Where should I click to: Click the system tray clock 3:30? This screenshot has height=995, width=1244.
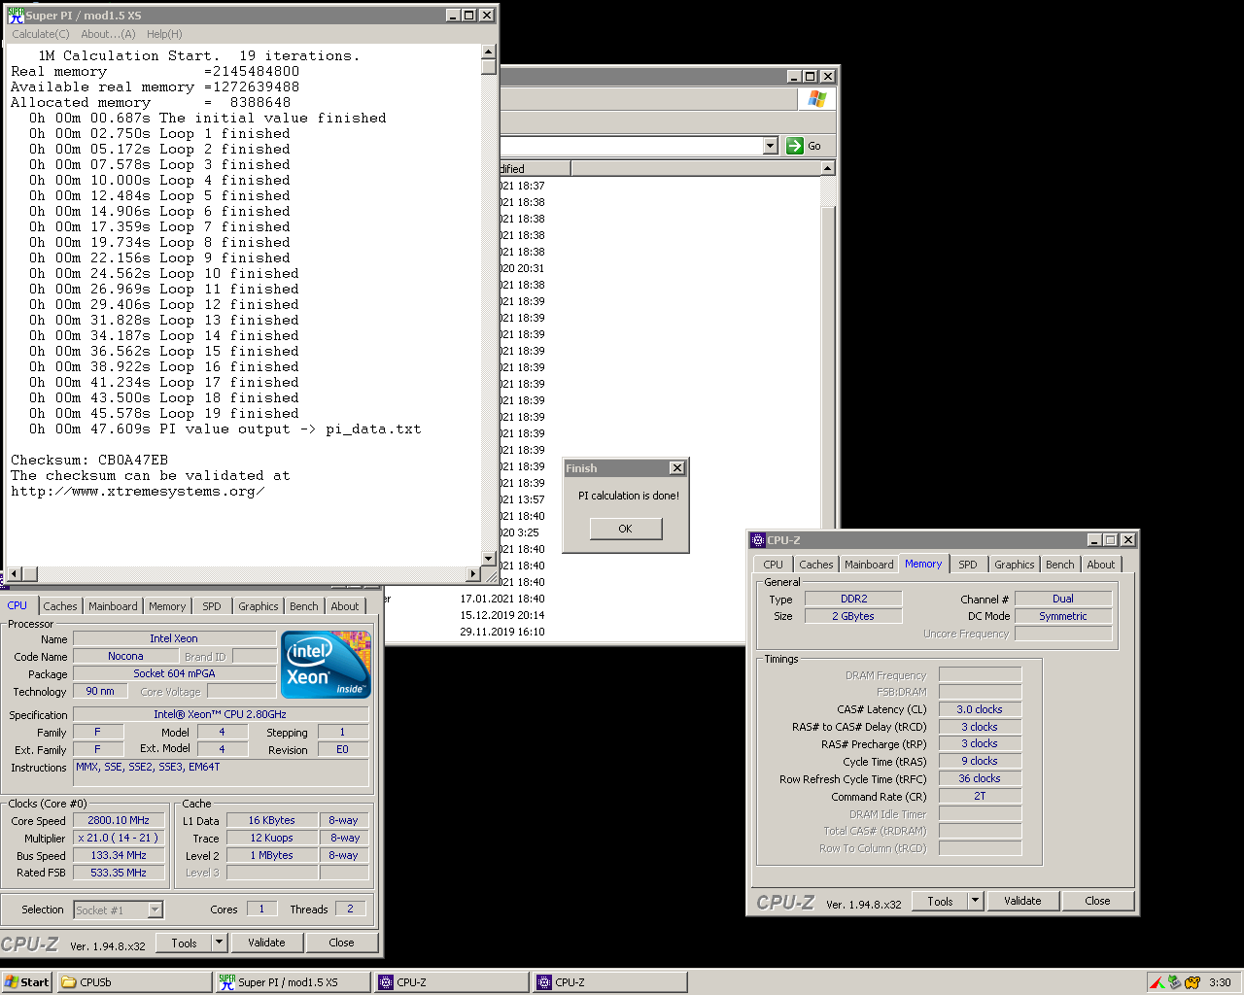pyautogui.click(x=1220, y=982)
